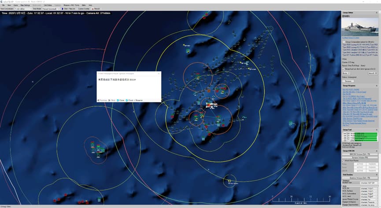Toggle Group lead can slow down checkbox
The image size is (381, 208).
343,69
